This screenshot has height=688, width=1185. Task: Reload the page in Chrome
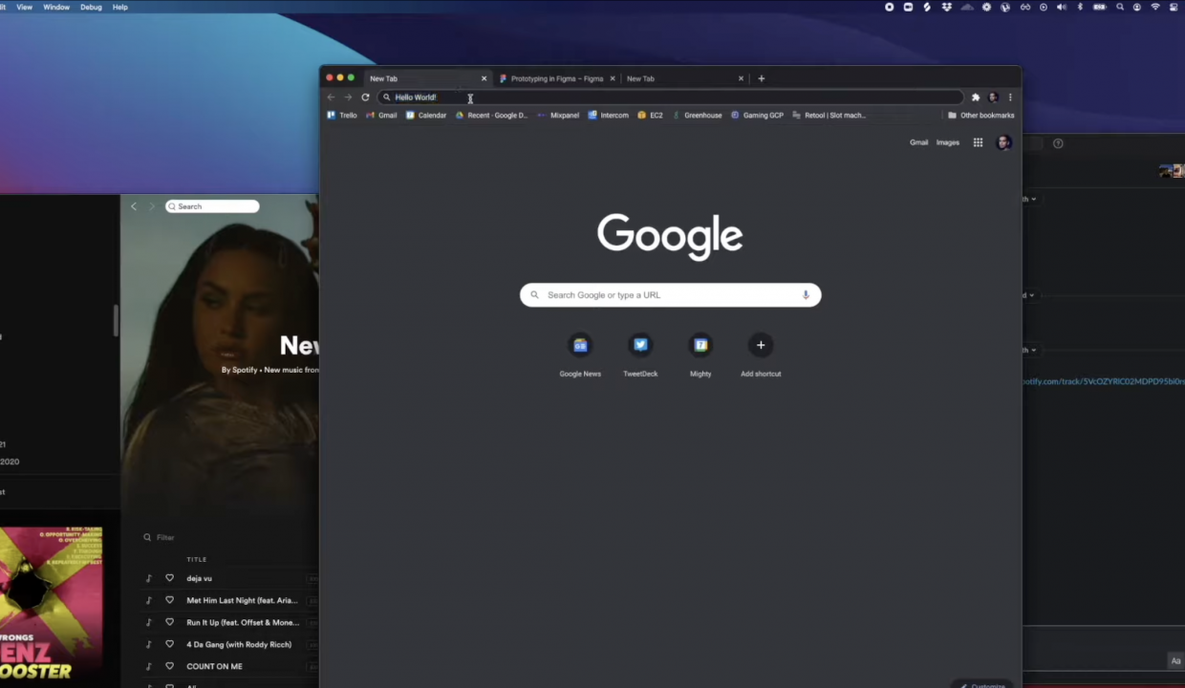tap(365, 97)
